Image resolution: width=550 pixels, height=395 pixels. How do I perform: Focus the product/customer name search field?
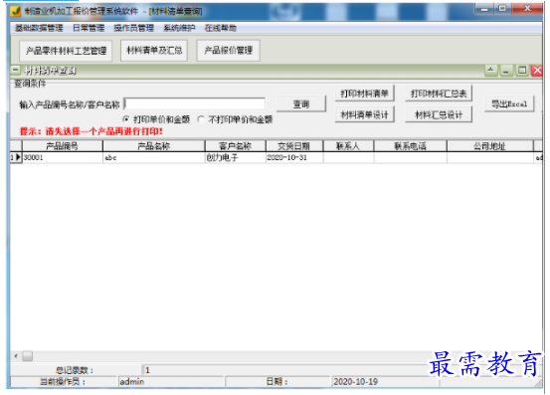pyautogui.click(x=195, y=103)
